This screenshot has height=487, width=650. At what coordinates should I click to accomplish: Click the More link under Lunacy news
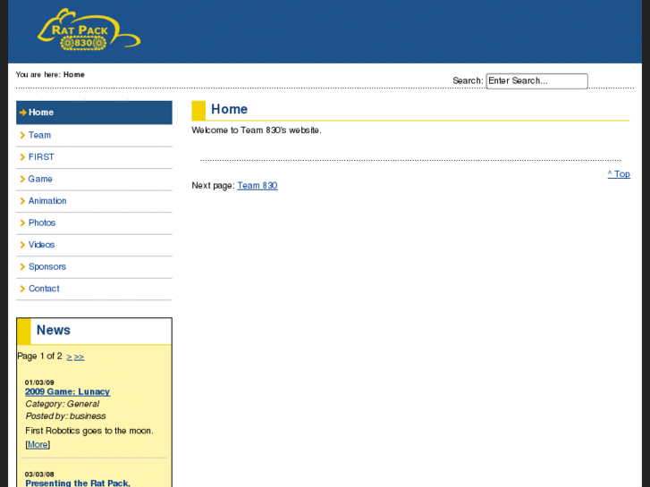pos(38,445)
